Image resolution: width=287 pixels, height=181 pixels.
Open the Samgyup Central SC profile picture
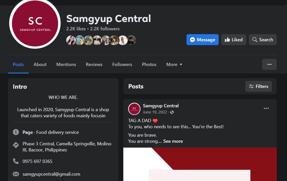[x=35, y=23]
